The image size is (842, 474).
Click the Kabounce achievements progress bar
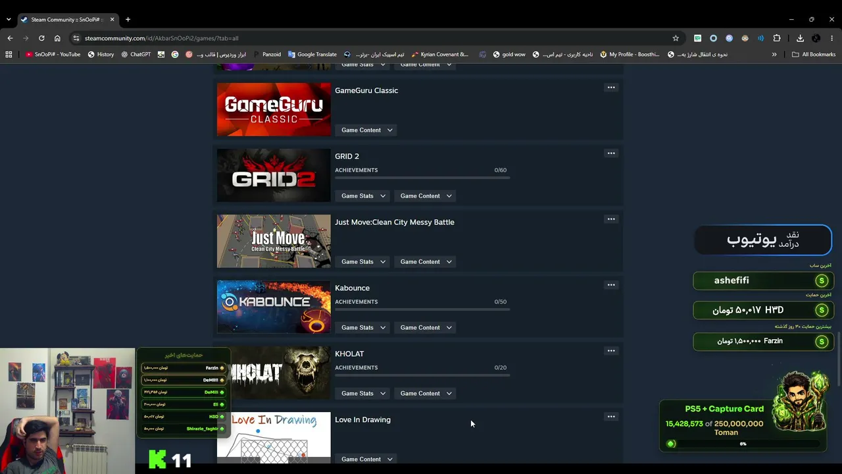pos(422,310)
